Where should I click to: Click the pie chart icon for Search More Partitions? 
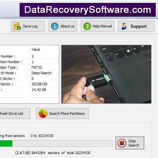tap(43, 114)
